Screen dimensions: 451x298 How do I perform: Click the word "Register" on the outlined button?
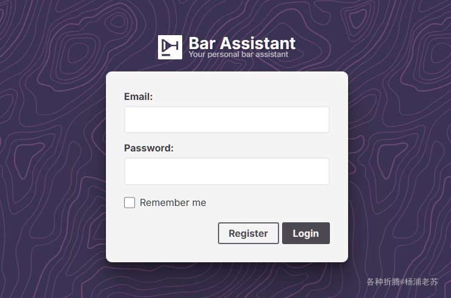pyautogui.click(x=248, y=233)
